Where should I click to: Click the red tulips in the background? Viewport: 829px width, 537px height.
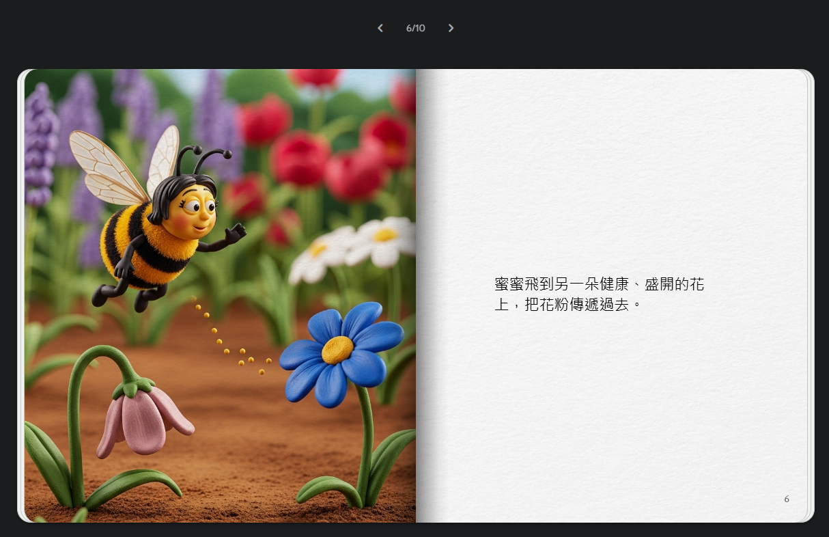(x=300, y=159)
